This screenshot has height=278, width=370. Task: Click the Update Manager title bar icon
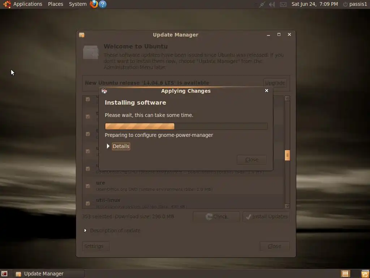pos(82,35)
